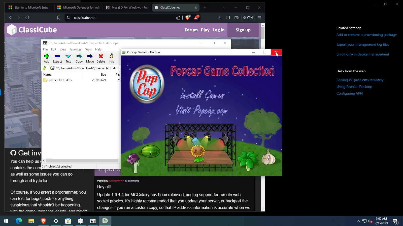Switch to the Microsoft Defender browser tab
The width and height of the screenshot is (403, 226).
point(79,8)
